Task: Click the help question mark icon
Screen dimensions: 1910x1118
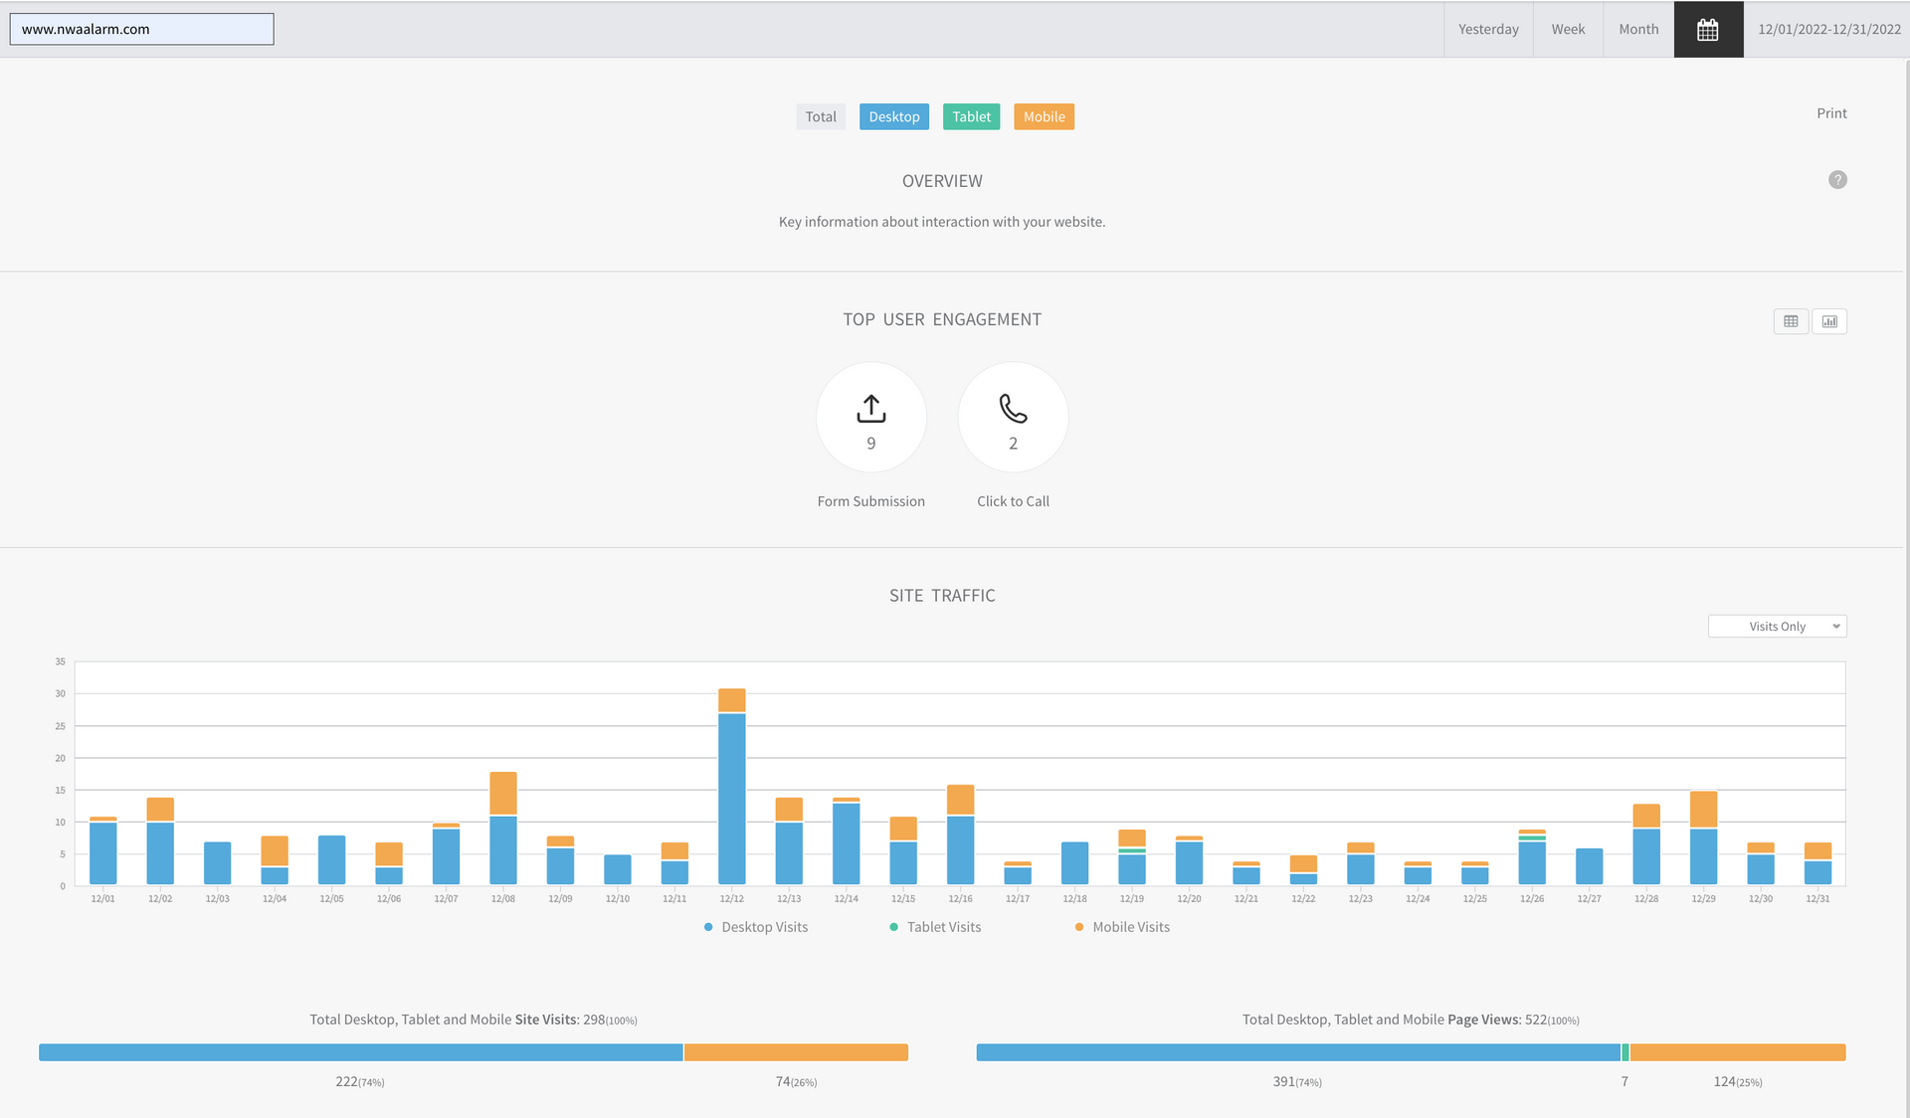Action: pyautogui.click(x=1837, y=180)
